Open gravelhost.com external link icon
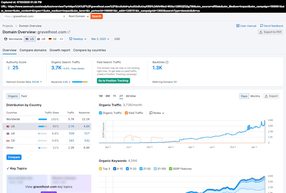 click(x=69, y=32)
